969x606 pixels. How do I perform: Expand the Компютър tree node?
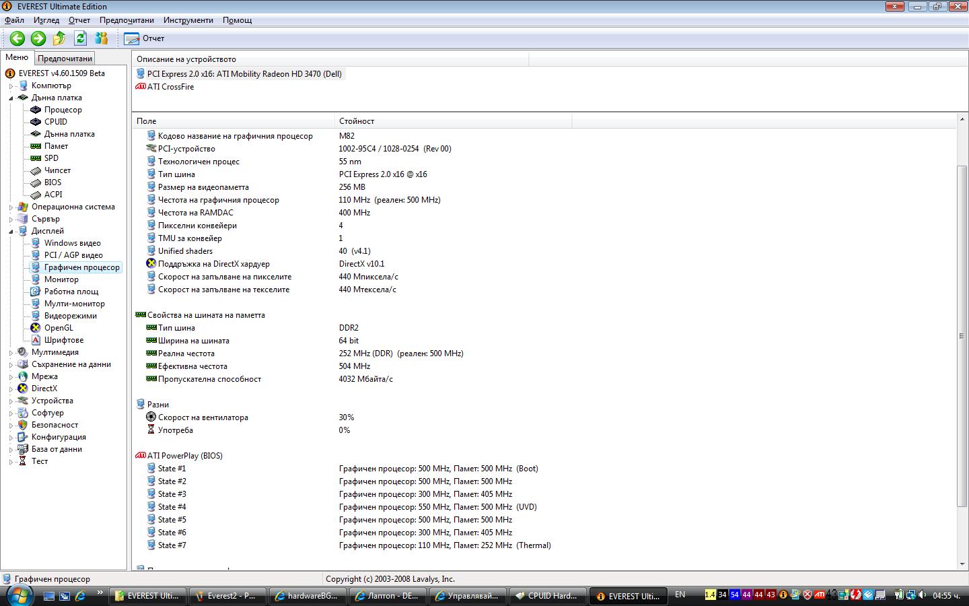click(x=11, y=86)
